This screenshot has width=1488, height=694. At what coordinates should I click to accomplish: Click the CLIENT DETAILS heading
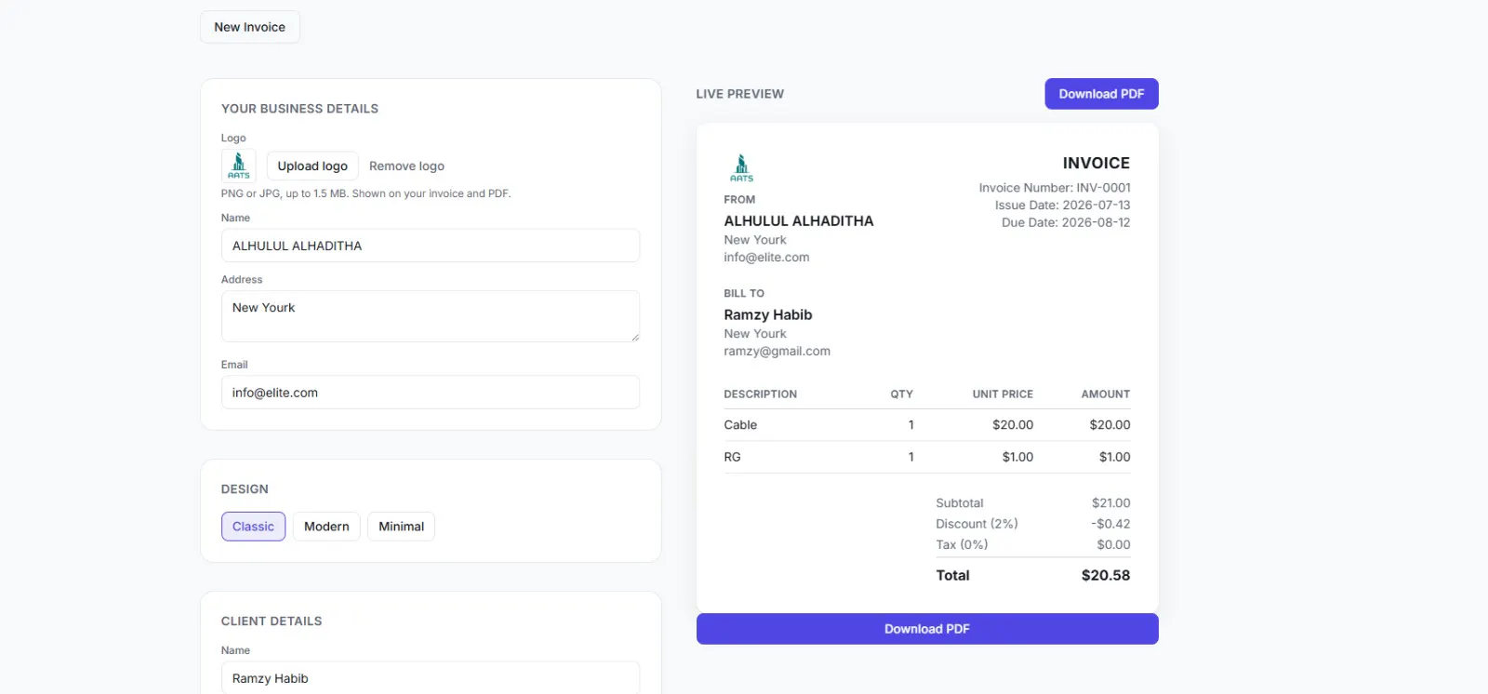point(272,621)
